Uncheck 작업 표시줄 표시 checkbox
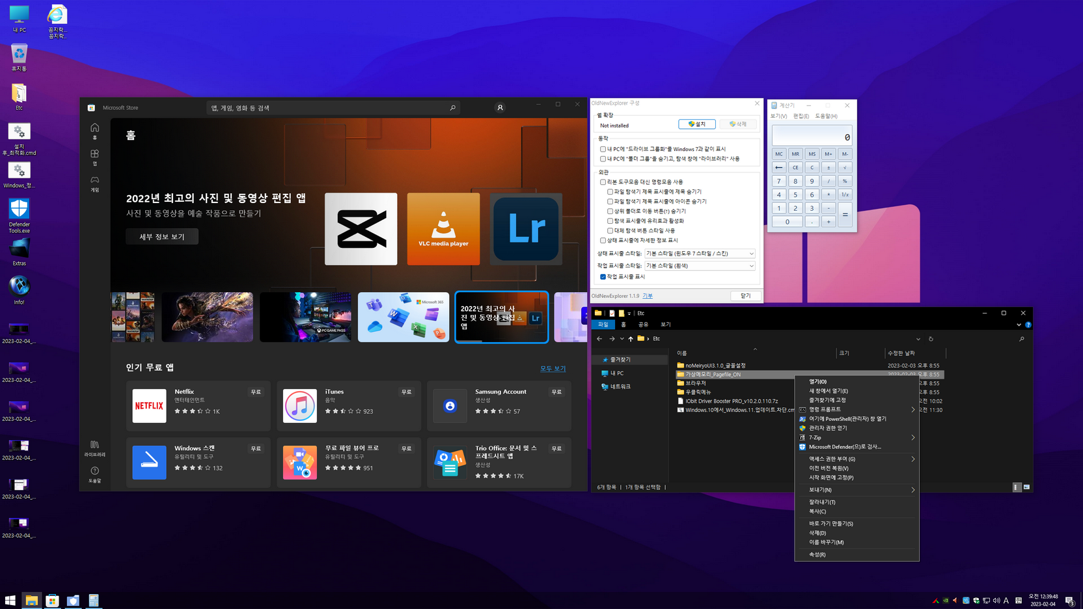This screenshot has width=1083, height=609. pos(603,277)
